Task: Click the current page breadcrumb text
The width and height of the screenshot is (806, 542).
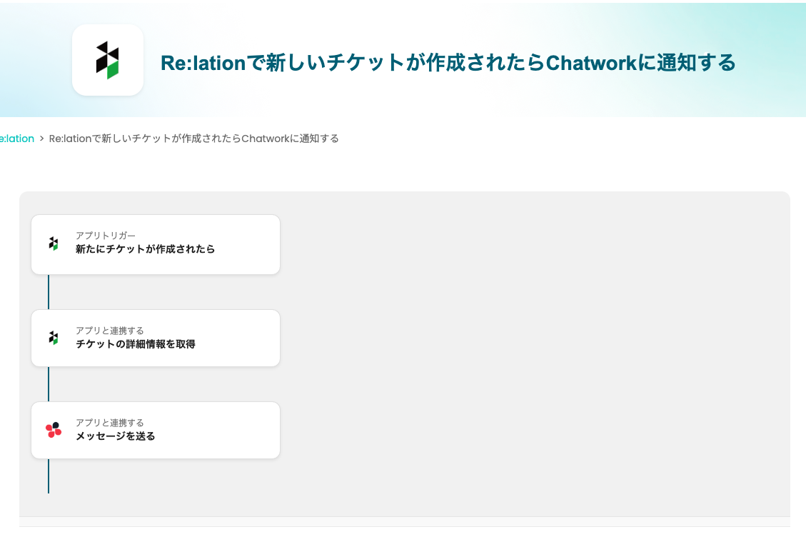Action: tap(193, 139)
